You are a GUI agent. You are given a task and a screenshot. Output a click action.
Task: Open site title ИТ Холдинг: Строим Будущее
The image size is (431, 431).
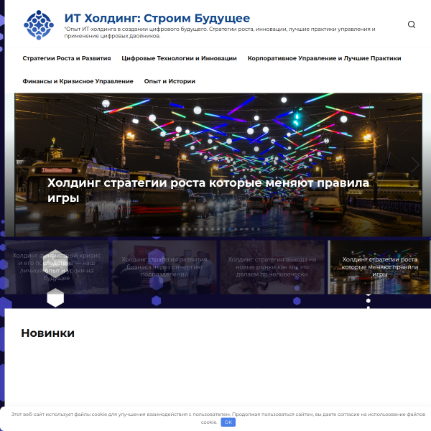tap(157, 18)
